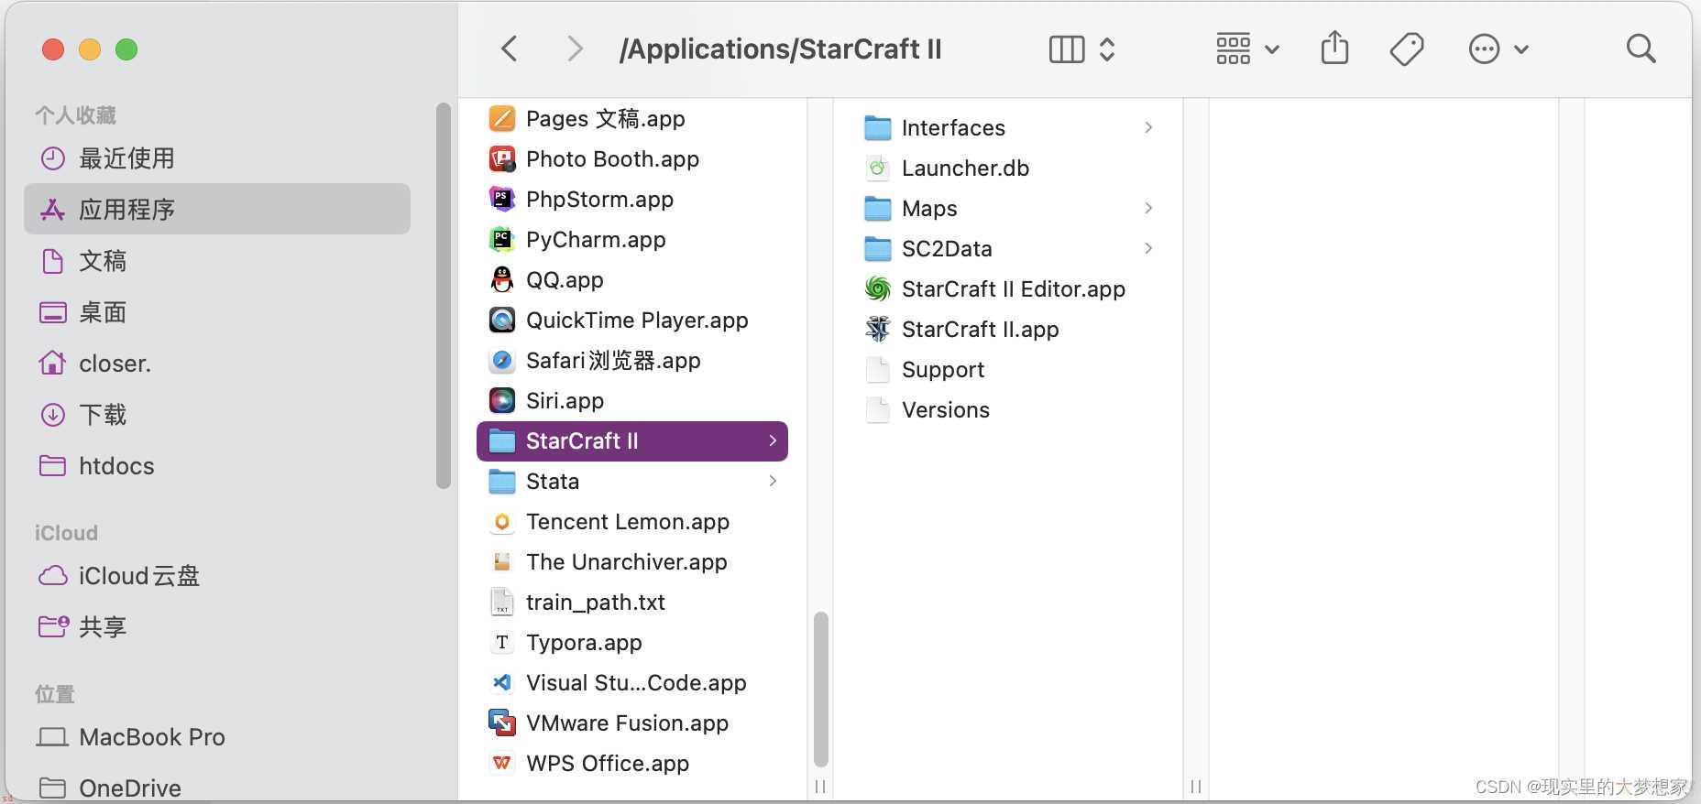Click the PyCharm.app icon
1701x804 pixels.
pyautogui.click(x=502, y=240)
